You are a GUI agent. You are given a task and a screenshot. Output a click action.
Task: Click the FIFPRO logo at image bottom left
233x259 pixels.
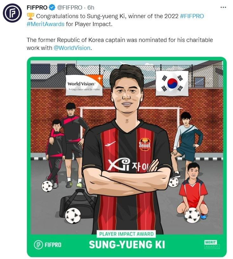[x=48, y=245]
